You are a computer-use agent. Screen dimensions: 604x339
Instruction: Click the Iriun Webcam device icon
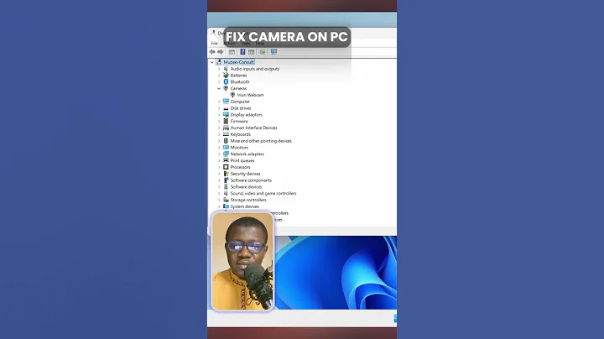click(232, 95)
